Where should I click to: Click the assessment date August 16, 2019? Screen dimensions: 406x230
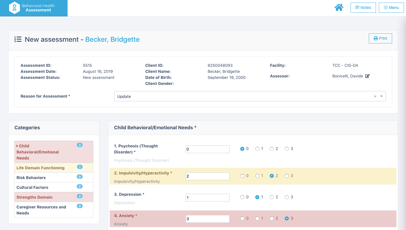click(98, 71)
